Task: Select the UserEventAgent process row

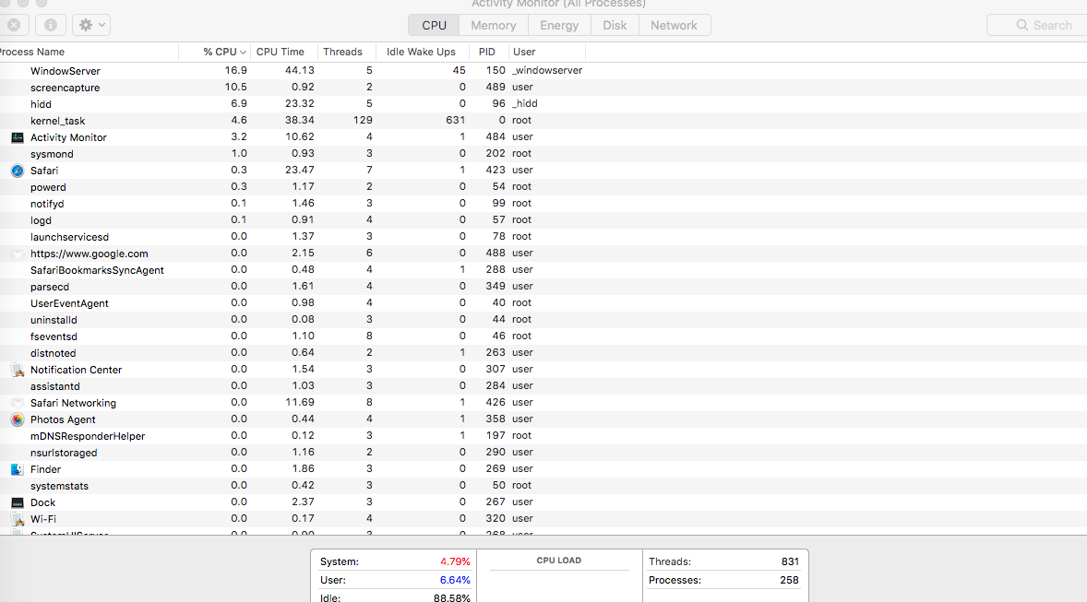Action: [x=543, y=303]
